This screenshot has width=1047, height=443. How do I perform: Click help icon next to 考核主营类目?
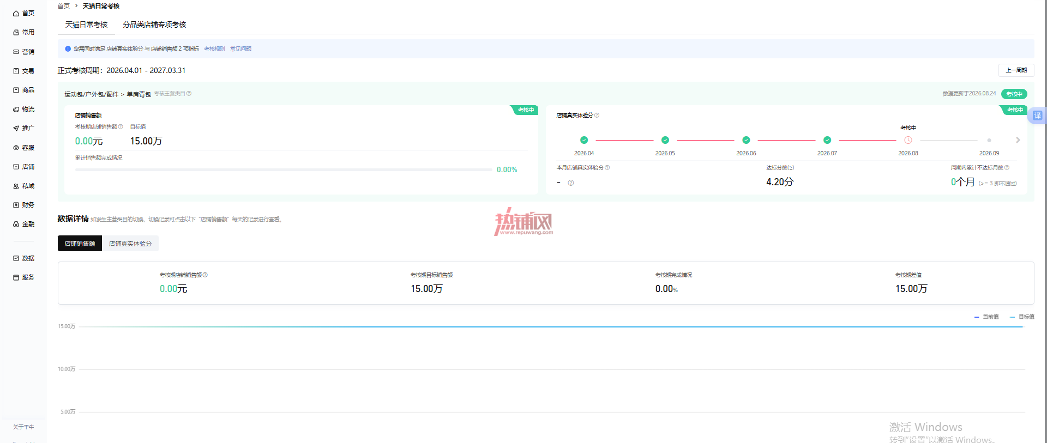click(189, 93)
